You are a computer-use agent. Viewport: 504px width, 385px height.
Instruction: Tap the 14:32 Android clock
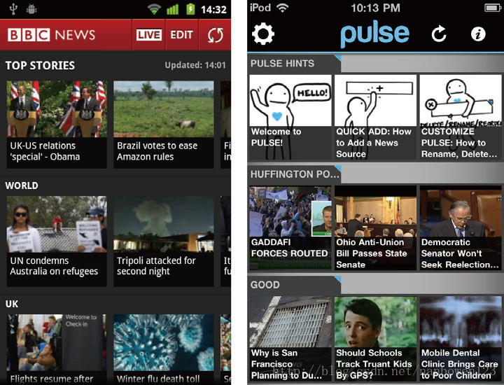213,10
